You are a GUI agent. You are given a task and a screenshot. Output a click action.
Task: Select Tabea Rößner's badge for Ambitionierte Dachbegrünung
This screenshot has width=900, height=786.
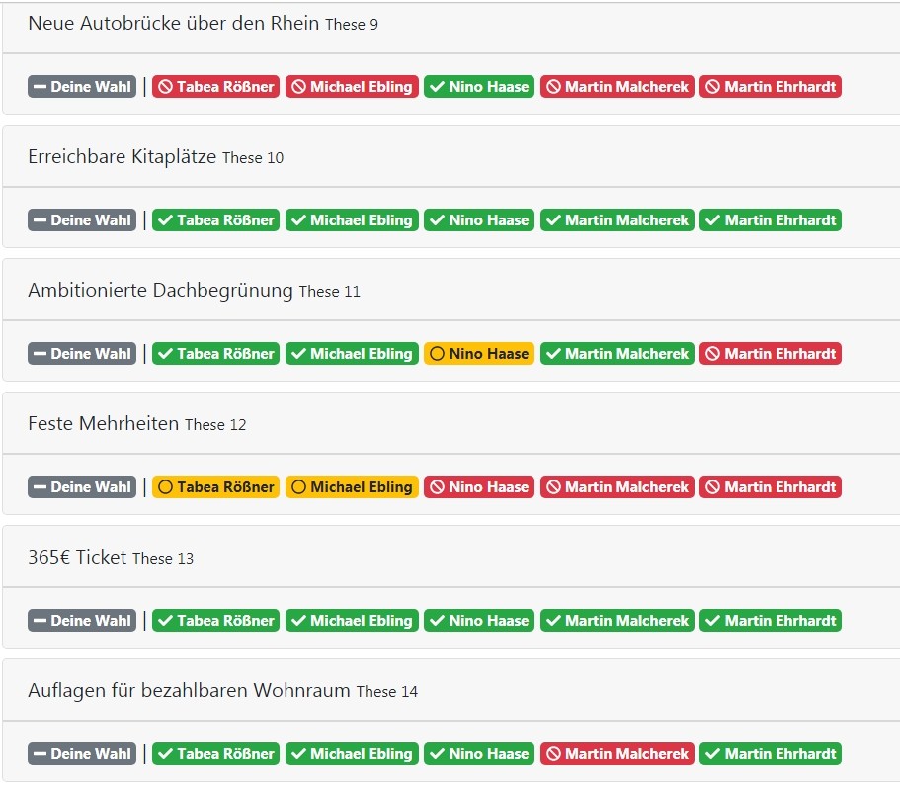(215, 353)
